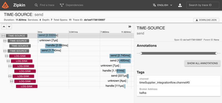222x103 pixels.
Task: Collapse the LOG-SINK unknown 4µs span row
Action: click(x=12, y=81)
